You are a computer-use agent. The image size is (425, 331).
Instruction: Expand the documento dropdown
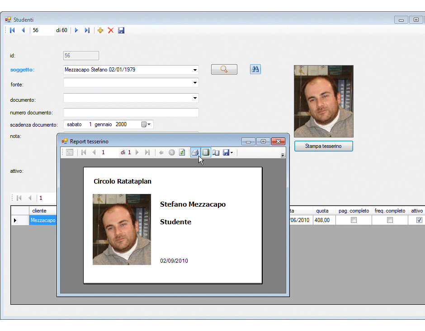[195, 98]
